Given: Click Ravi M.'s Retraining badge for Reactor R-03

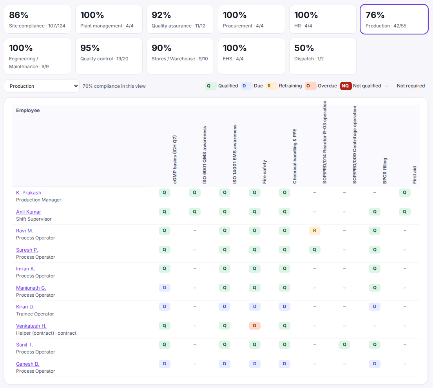Looking at the screenshot, I should click(x=315, y=230).
